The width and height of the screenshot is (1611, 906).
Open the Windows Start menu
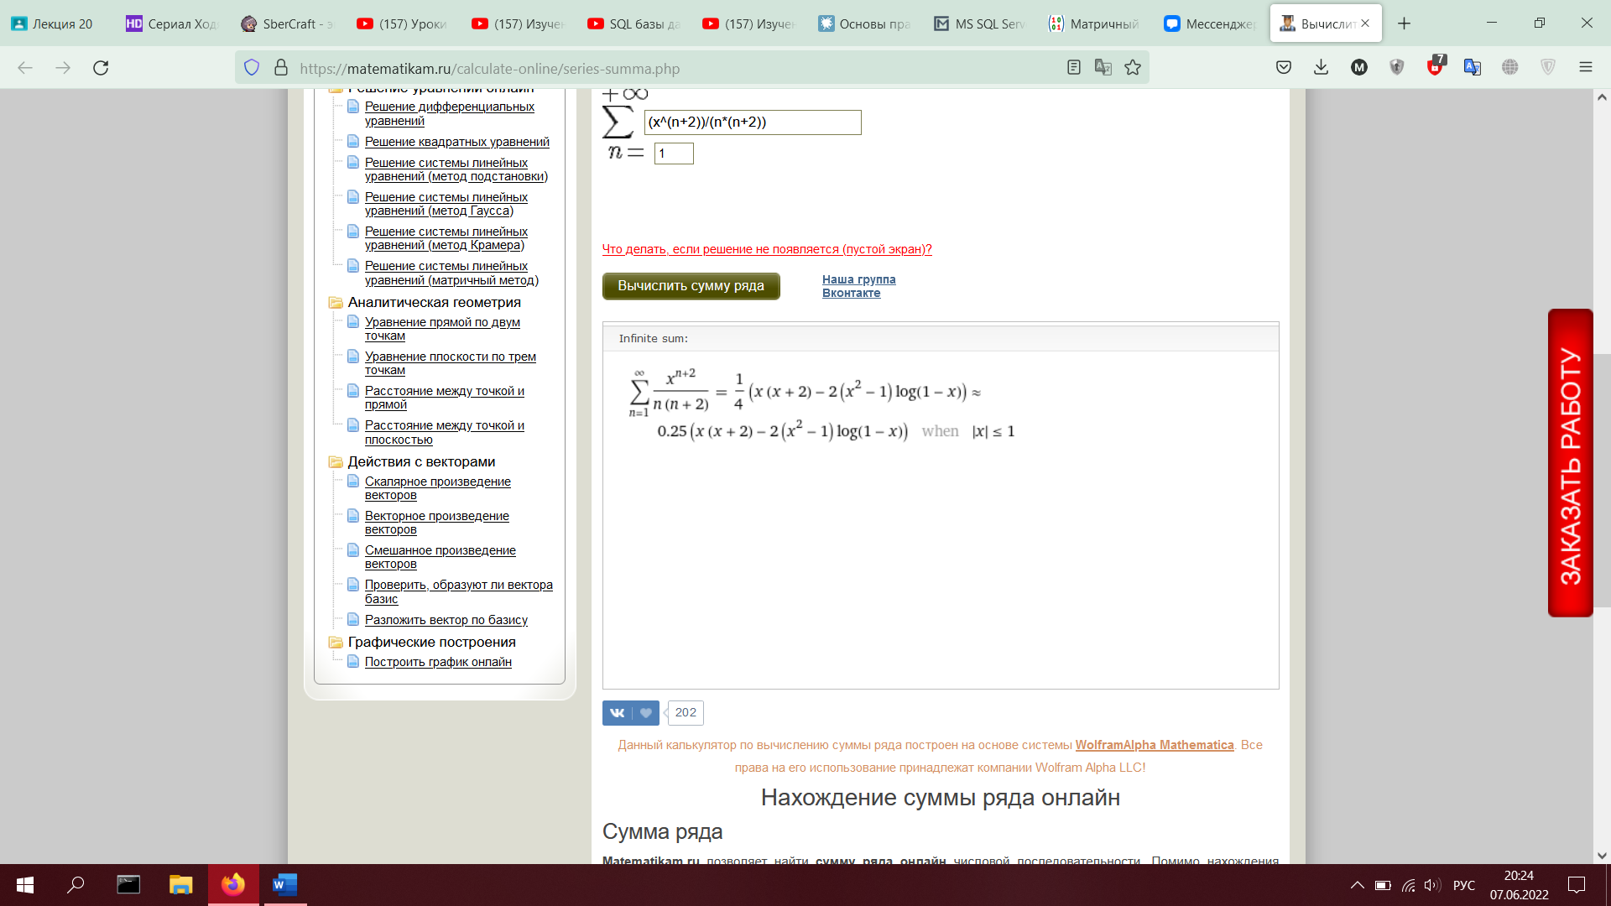25,885
